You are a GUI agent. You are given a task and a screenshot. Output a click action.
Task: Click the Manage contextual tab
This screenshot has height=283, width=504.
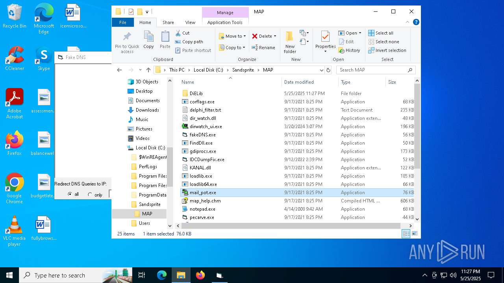(x=225, y=13)
